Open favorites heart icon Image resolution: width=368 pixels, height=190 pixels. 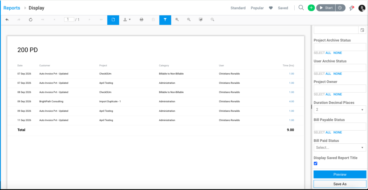(271, 8)
